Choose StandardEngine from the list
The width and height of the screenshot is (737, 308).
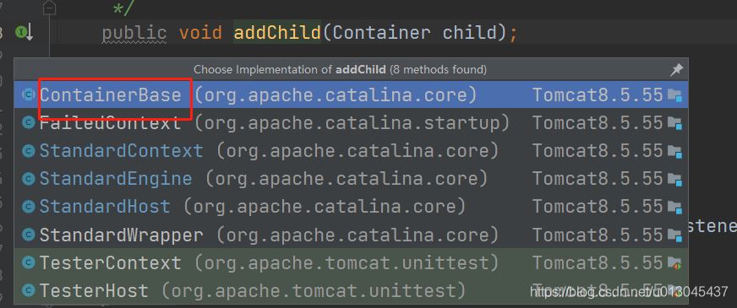pos(351,178)
